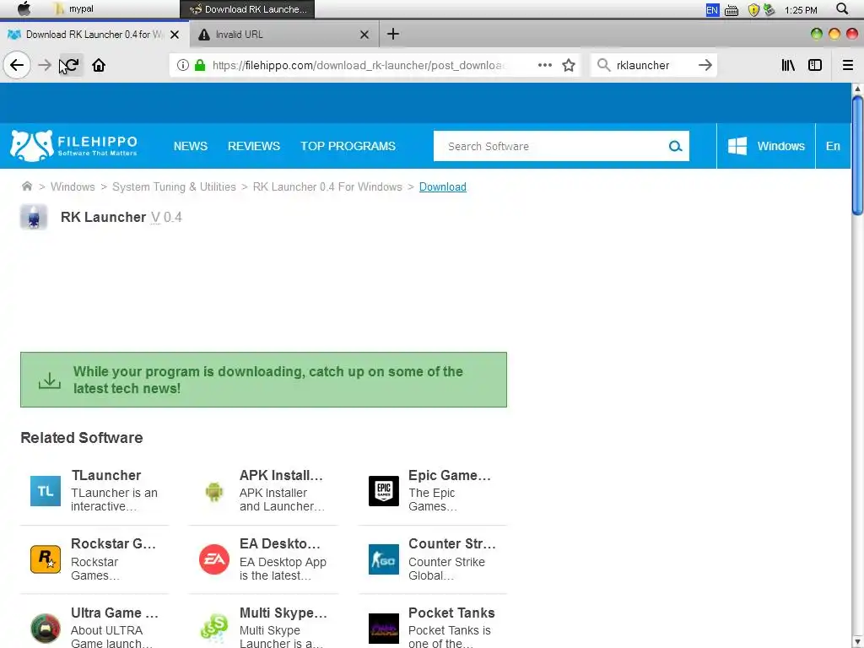Click the Multi Skype Launcher icon
This screenshot has width=864, height=648.
pos(213,628)
